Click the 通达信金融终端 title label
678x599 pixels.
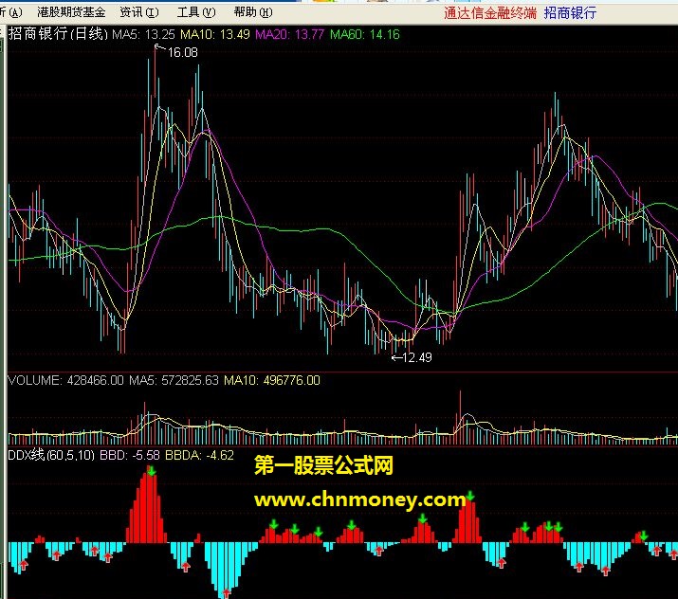click(x=490, y=13)
